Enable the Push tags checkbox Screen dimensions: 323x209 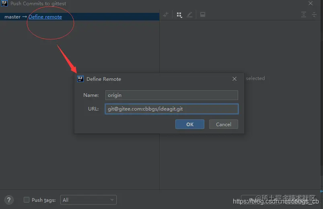27,200
